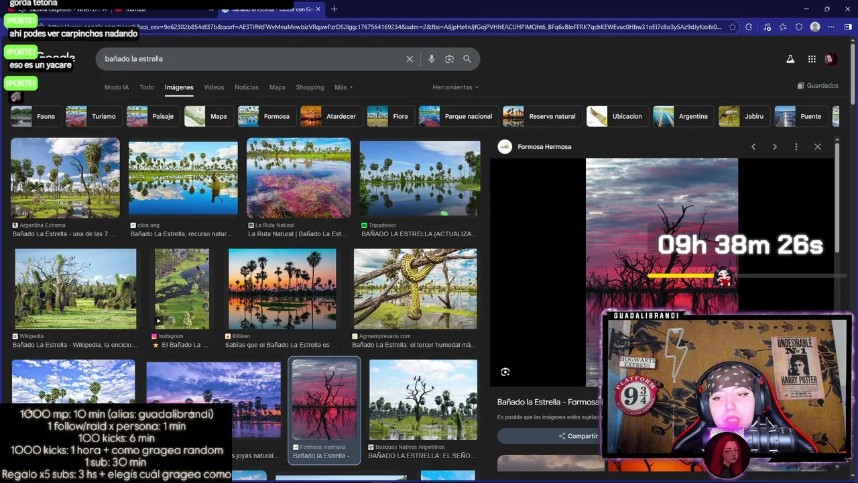Click the Compartir share button
Image resolution: width=858 pixels, height=483 pixels.
tap(578, 436)
